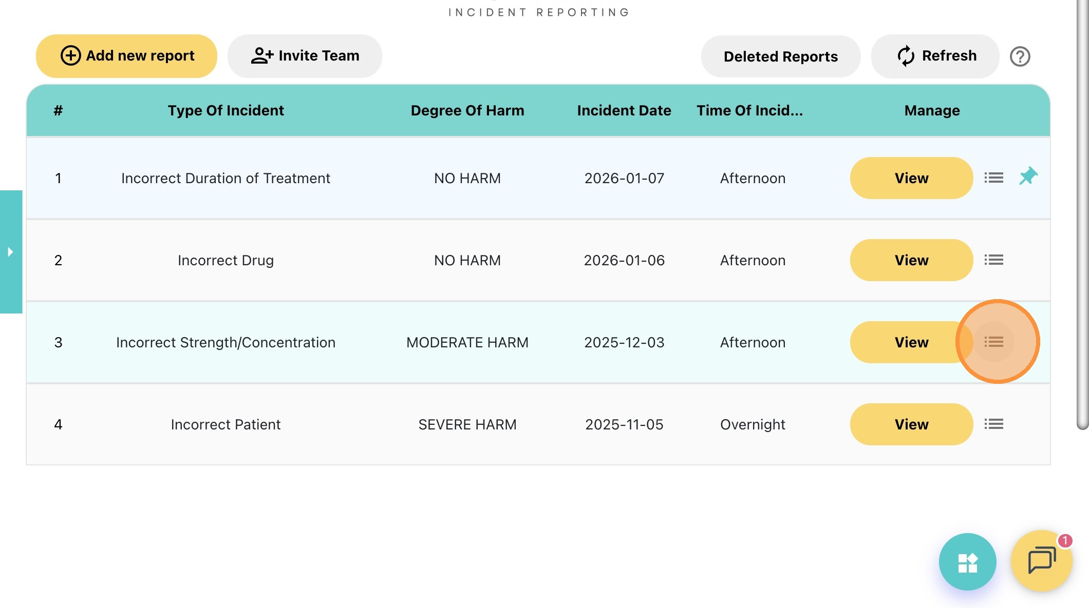This screenshot has width=1089, height=608.
Task: Expand the left sidebar arrow tab
Action: pyautogui.click(x=10, y=252)
